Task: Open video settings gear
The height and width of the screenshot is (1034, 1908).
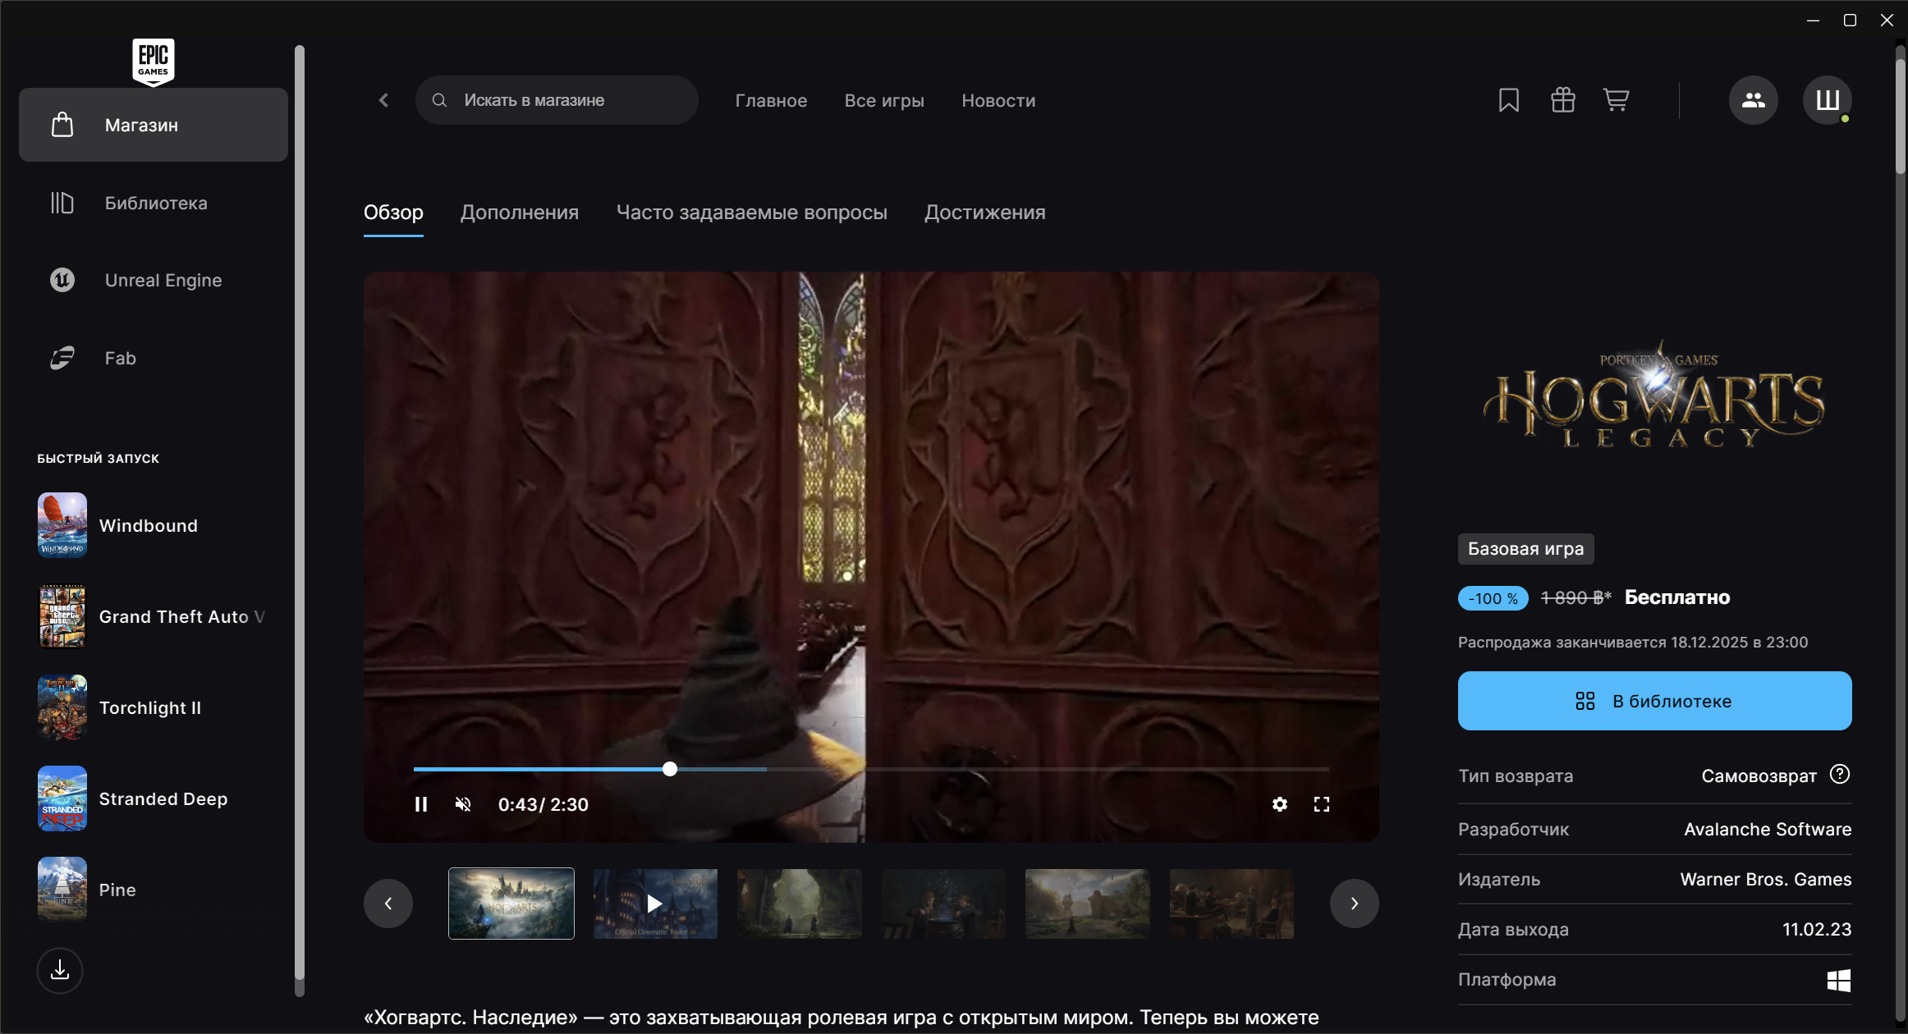Action: [x=1279, y=804]
